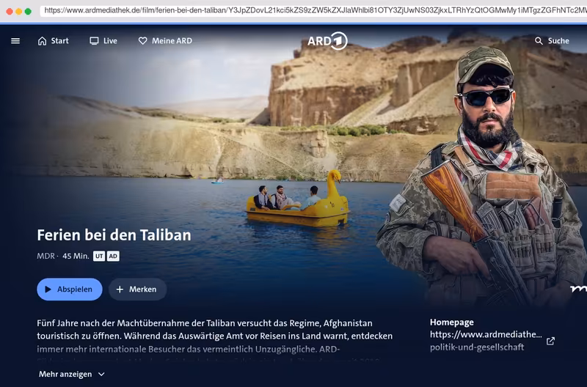
Task: Click the browser address bar URL
Action: (x=314, y=10)
